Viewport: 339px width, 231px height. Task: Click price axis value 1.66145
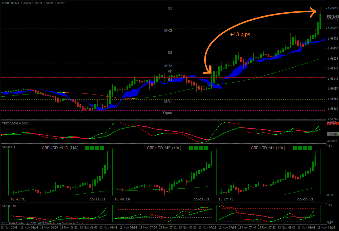333,78
